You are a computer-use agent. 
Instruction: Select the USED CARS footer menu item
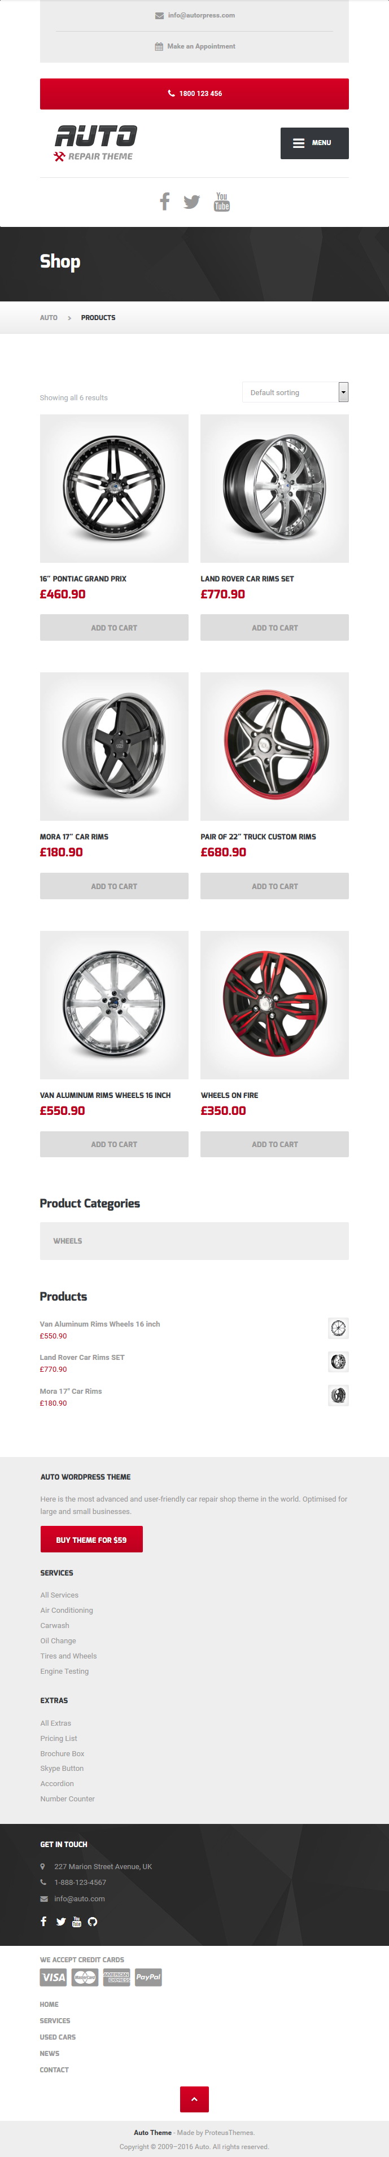point(58,2037)
